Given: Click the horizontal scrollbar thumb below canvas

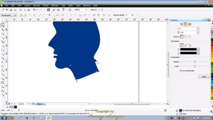Looking at the screenshot, I should coord(132,104).
